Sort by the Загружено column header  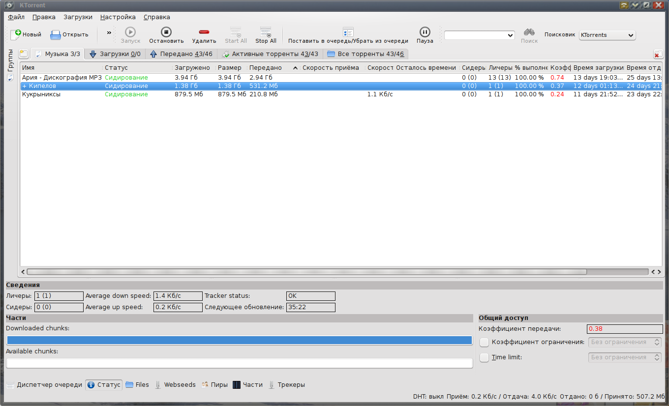coord(194,68)
